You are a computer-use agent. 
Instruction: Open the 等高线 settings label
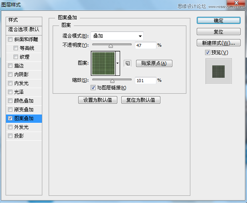pyautogui.click(x=27, y=48)
